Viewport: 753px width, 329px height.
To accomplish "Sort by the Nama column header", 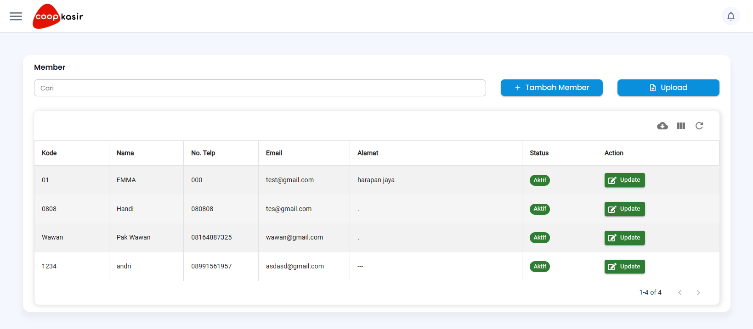I will (125, 153).
